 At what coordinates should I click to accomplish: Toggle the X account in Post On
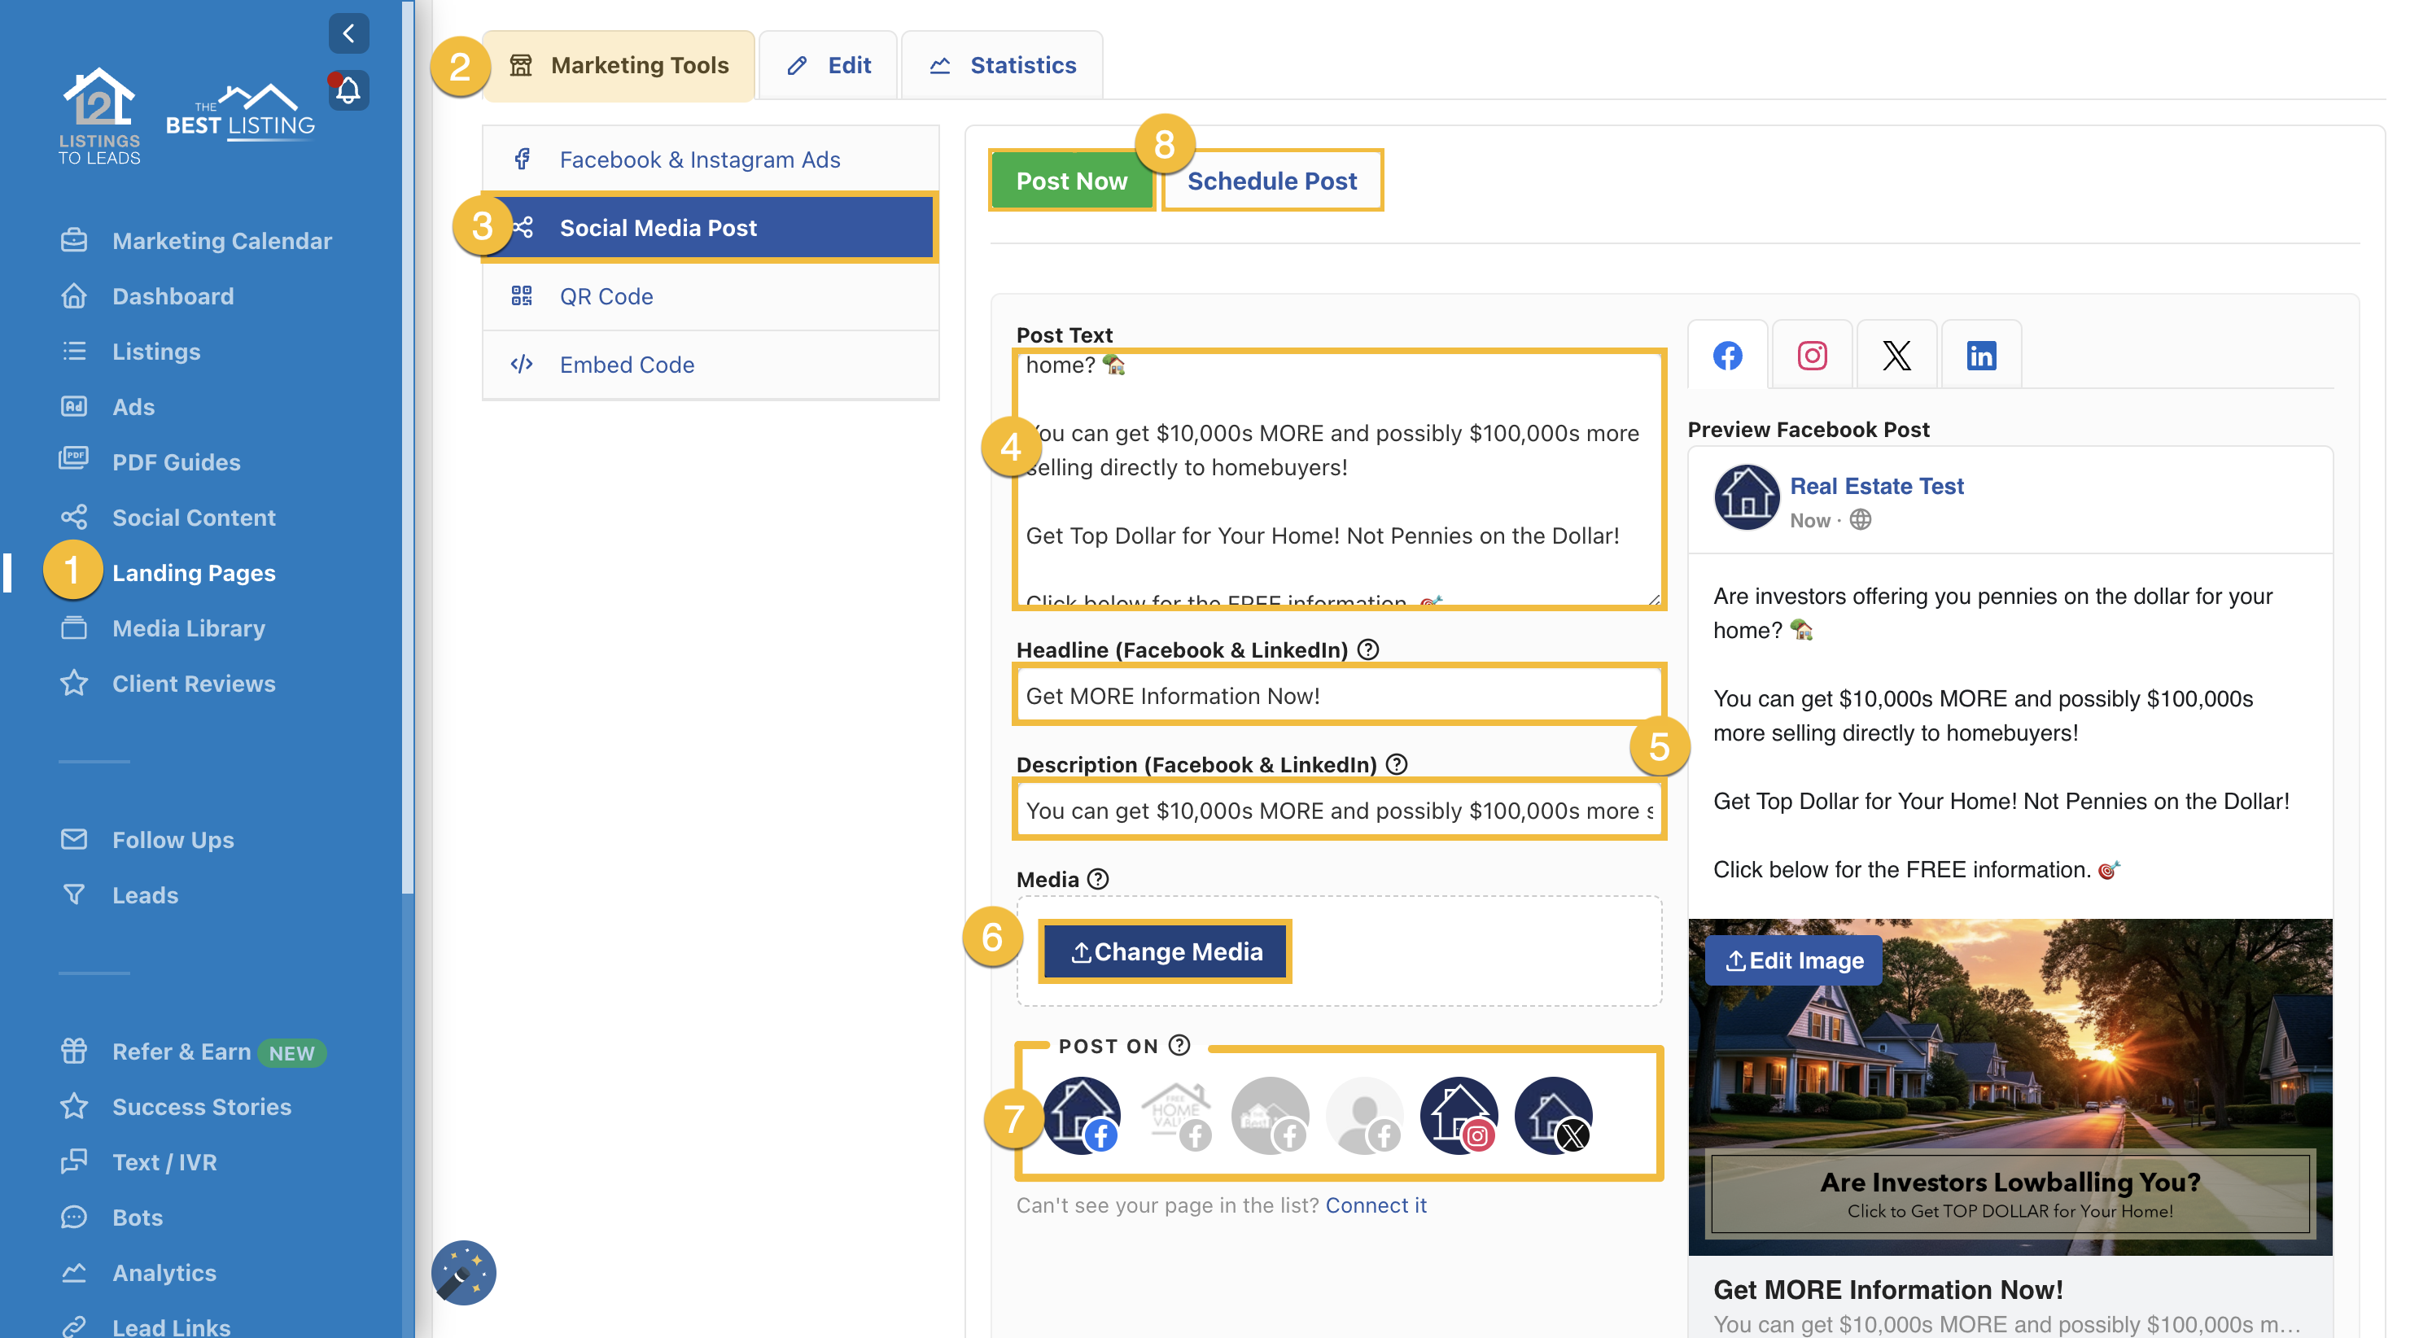tap(1553, 1115)
